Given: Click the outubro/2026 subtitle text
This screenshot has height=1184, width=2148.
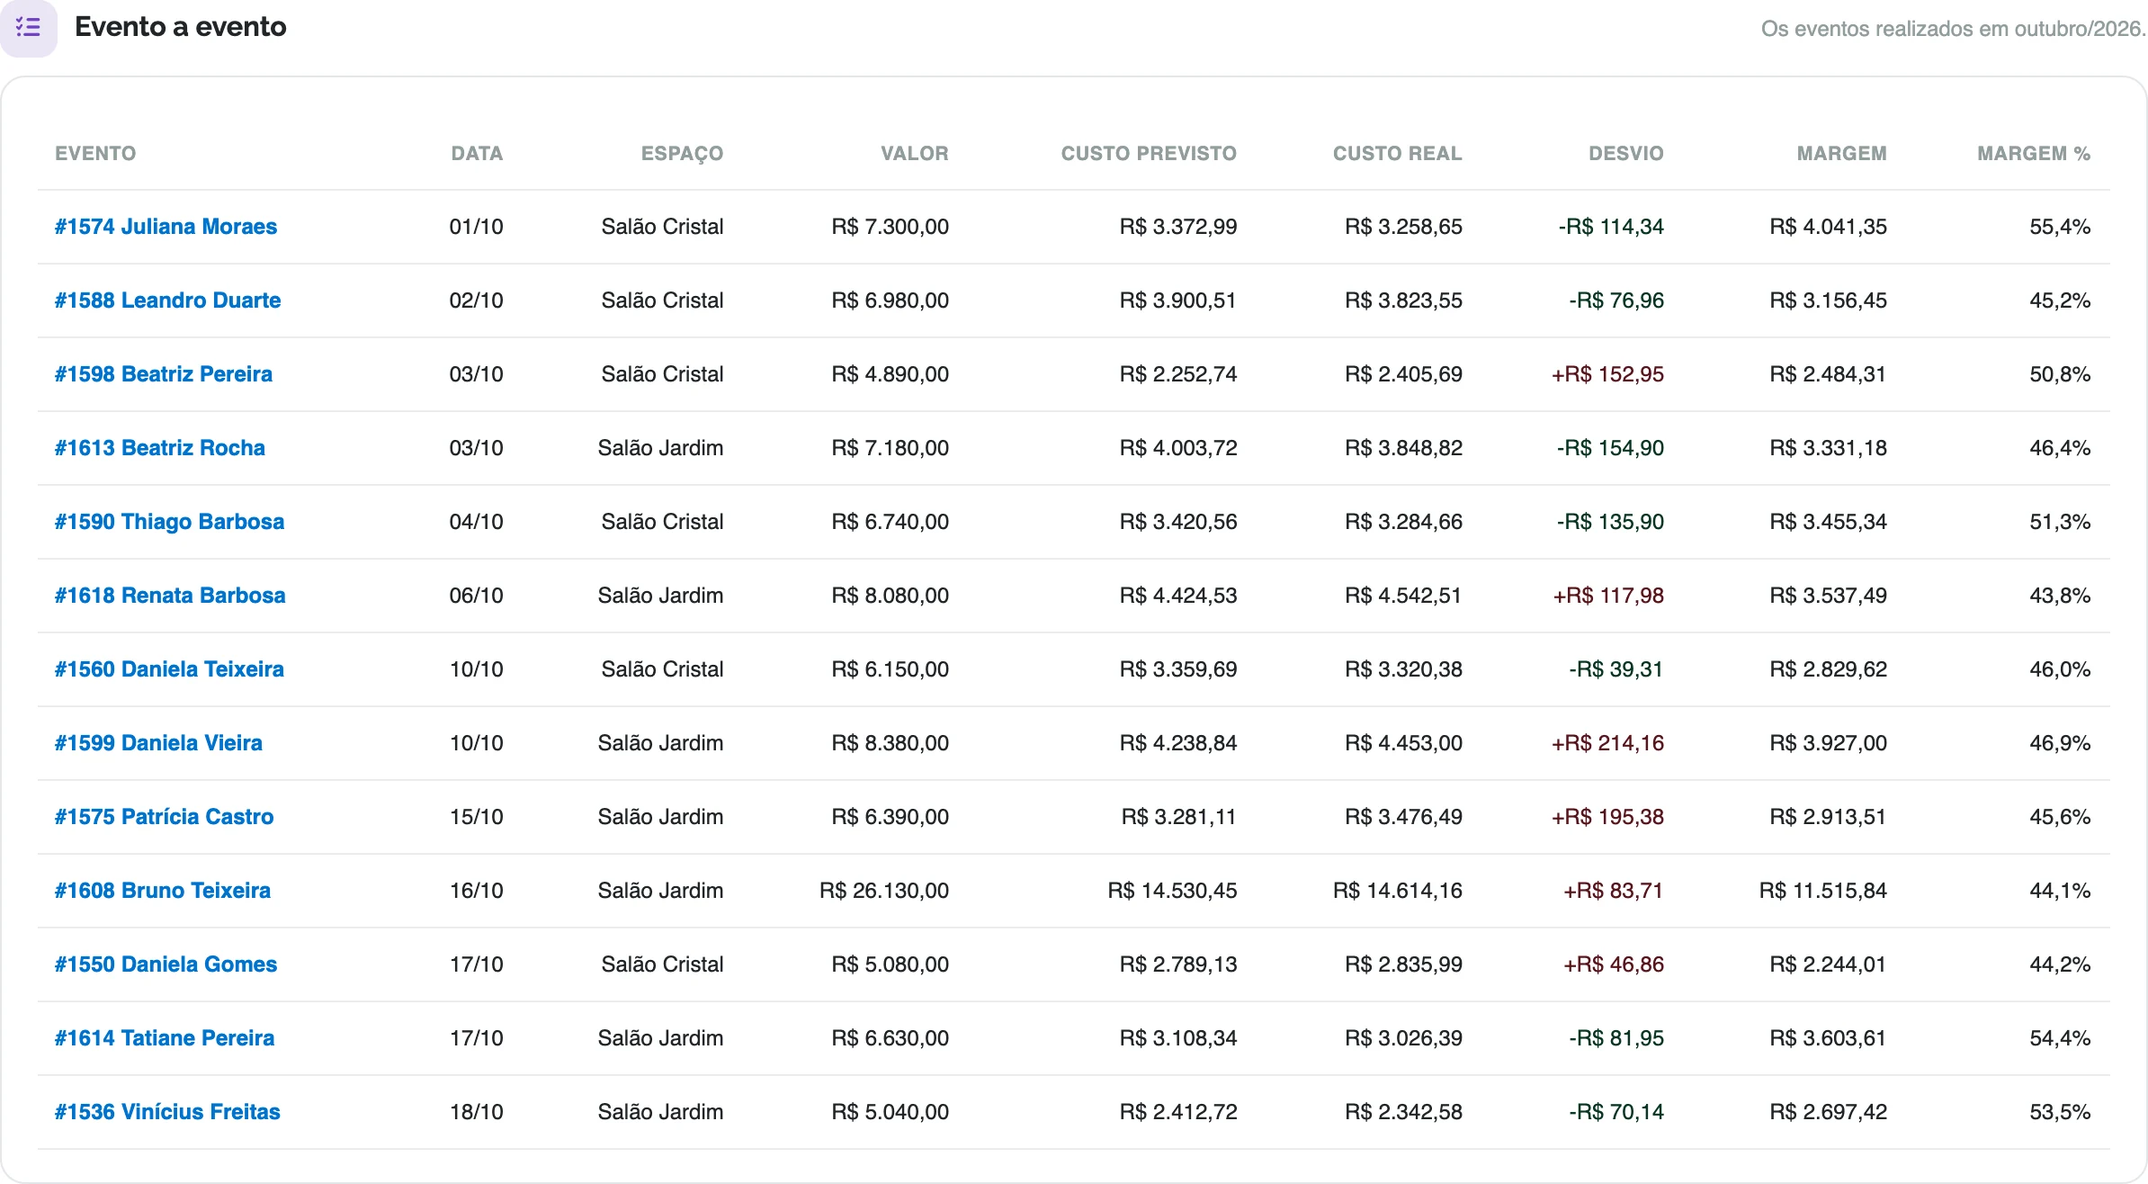Looking at the screenshot, I should pos(1953,29).
